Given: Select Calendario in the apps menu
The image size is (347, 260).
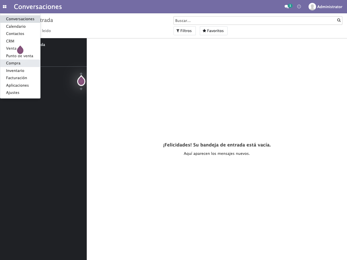Looking at the screenshot, I should pyautogui.click(x=20, y=26).
